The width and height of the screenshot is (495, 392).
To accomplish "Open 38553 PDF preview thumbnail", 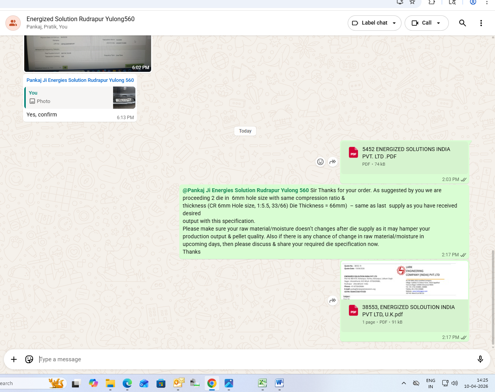I will click(x=405, y=280).
